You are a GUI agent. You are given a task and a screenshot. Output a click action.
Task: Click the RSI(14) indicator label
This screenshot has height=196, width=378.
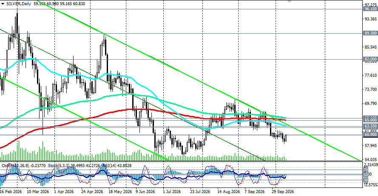tap(108, 165)
